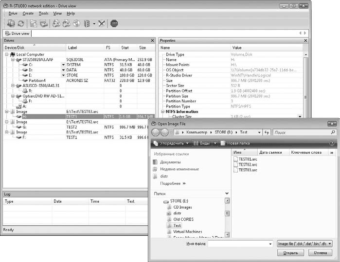Click the Отмена button
The height and width of the screenshot is (262, 340).
(320, 253)
